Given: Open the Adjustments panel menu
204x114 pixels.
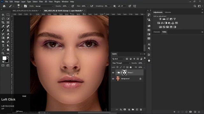Looking at the screenshot, I should click(202, 12).
